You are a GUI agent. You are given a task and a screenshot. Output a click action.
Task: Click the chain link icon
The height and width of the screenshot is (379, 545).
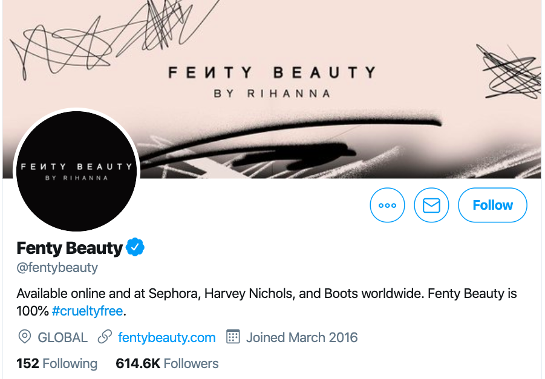[x=105, y=337]
